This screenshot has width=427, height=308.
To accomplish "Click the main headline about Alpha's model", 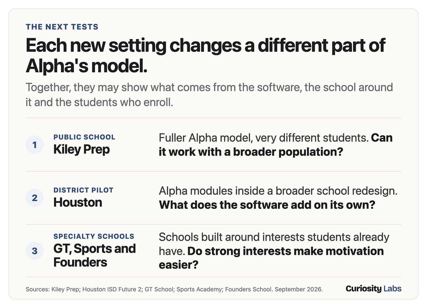I will (x=205, y=56).
